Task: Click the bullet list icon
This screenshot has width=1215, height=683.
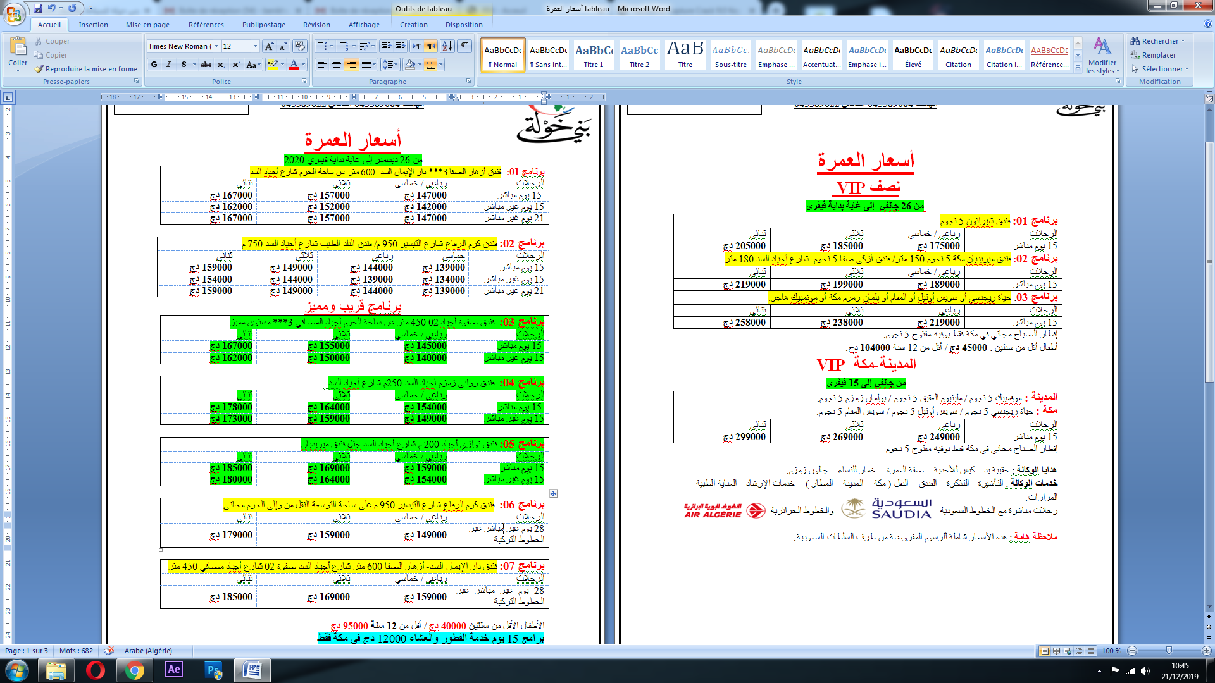Action: coord(322,46)
